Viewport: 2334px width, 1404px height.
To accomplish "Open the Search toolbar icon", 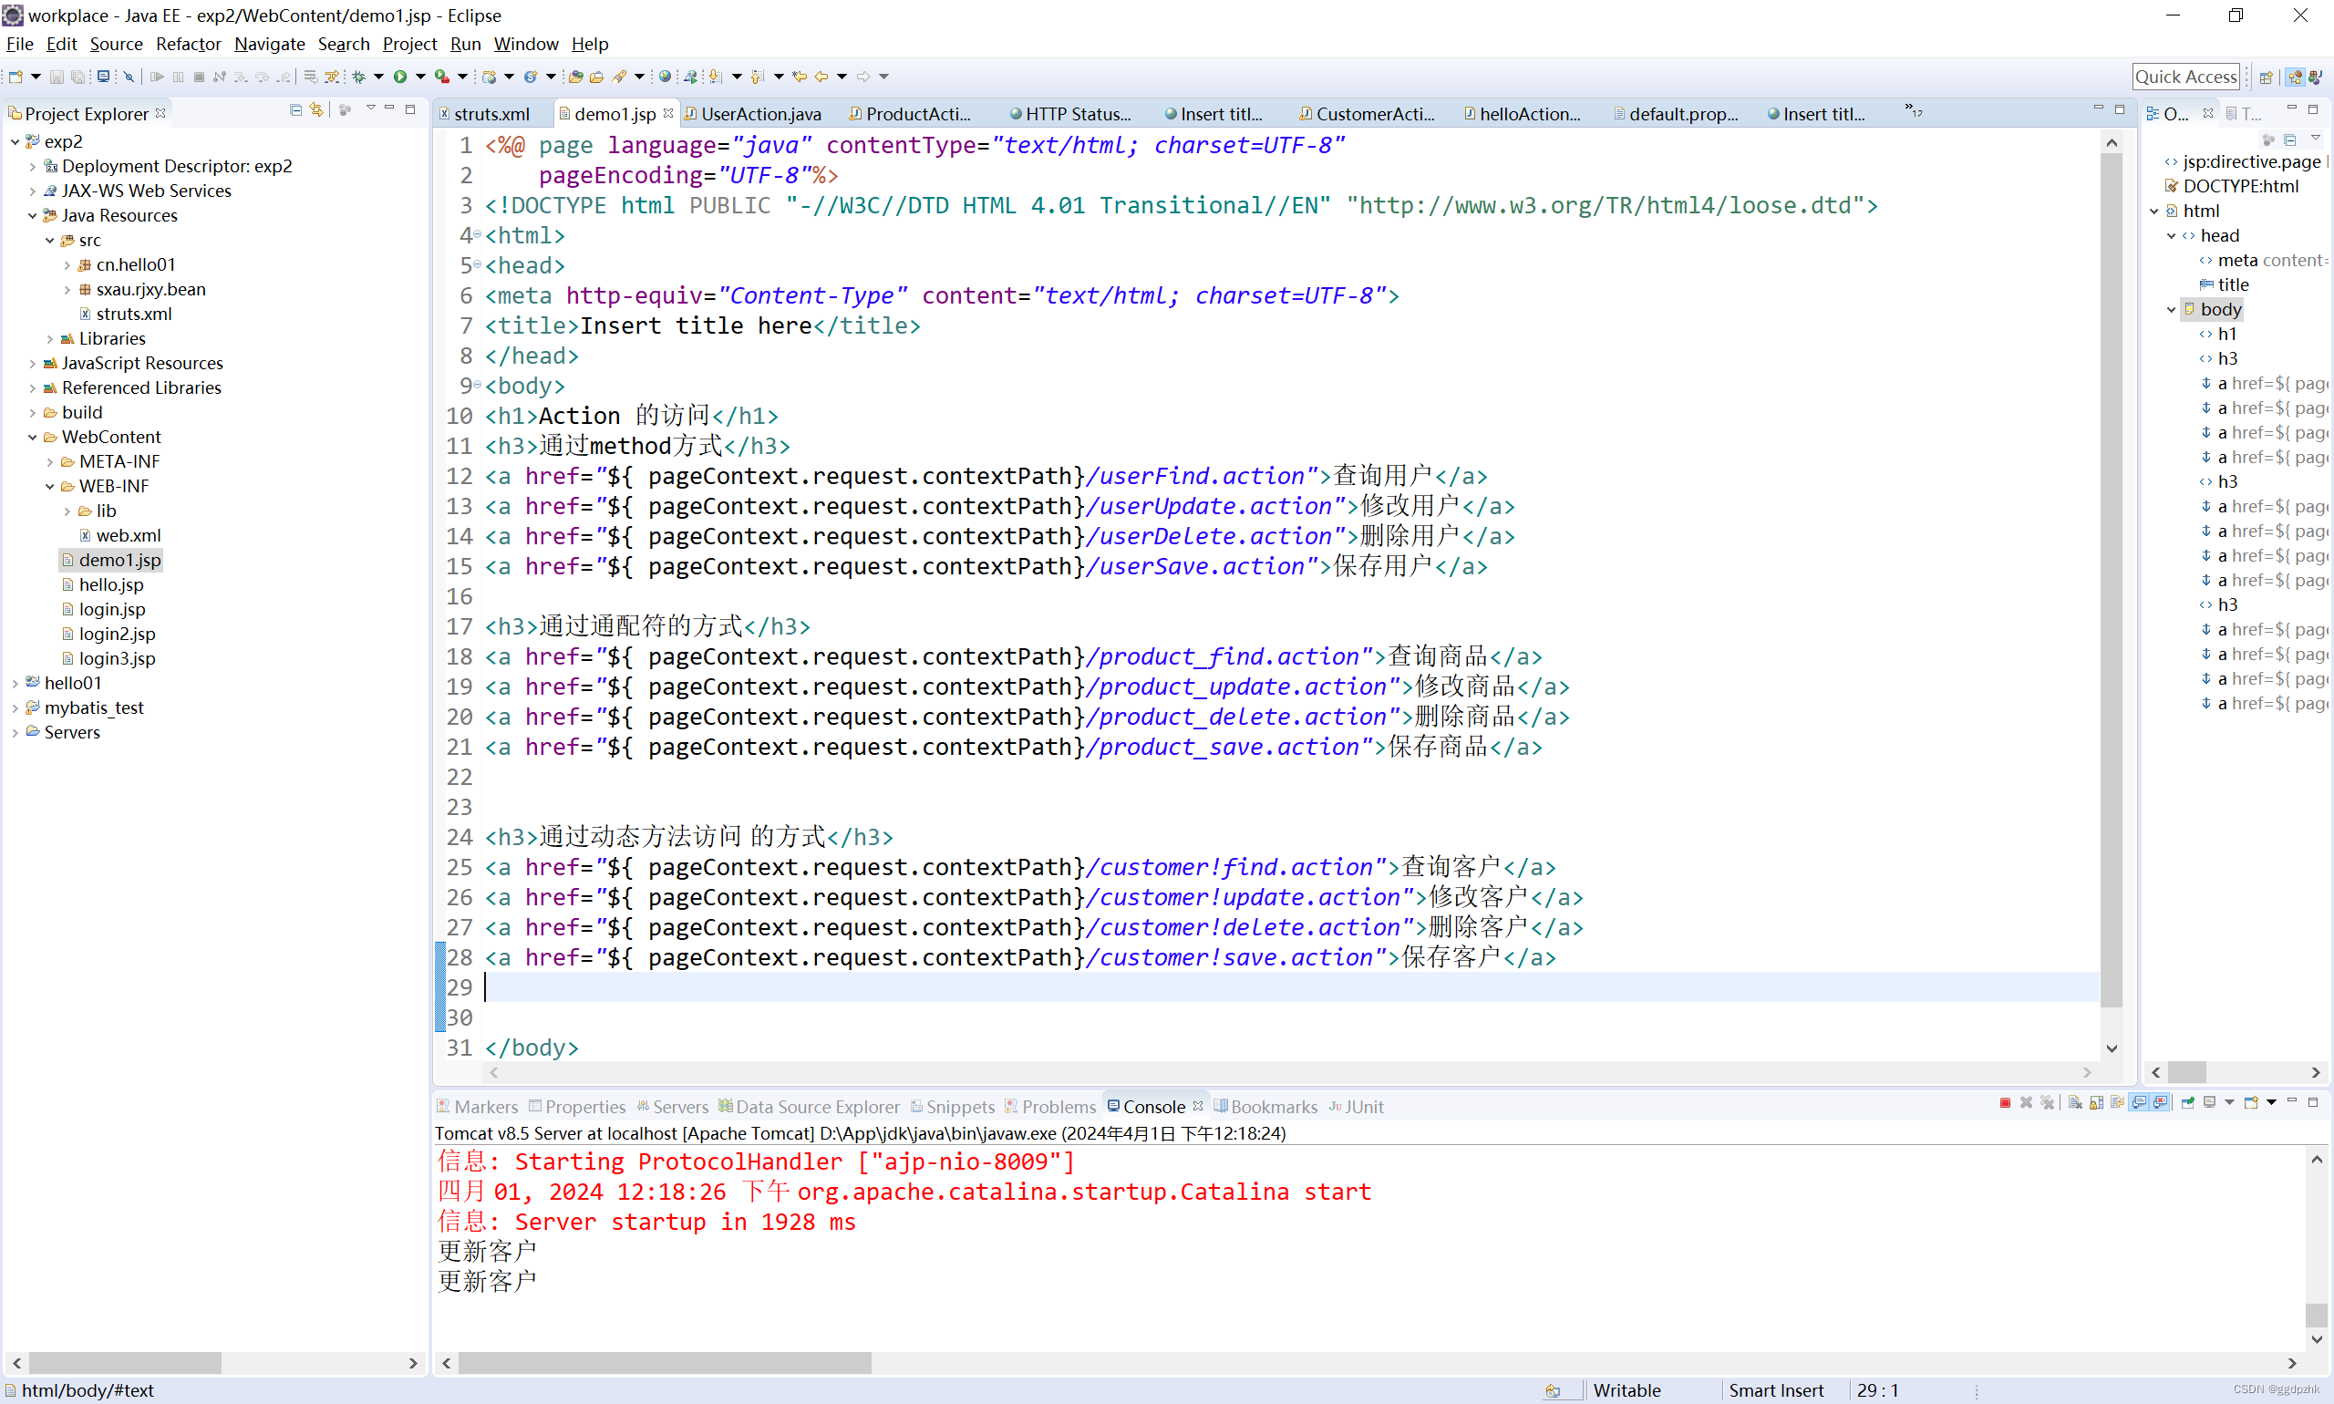I will point(621,77).
